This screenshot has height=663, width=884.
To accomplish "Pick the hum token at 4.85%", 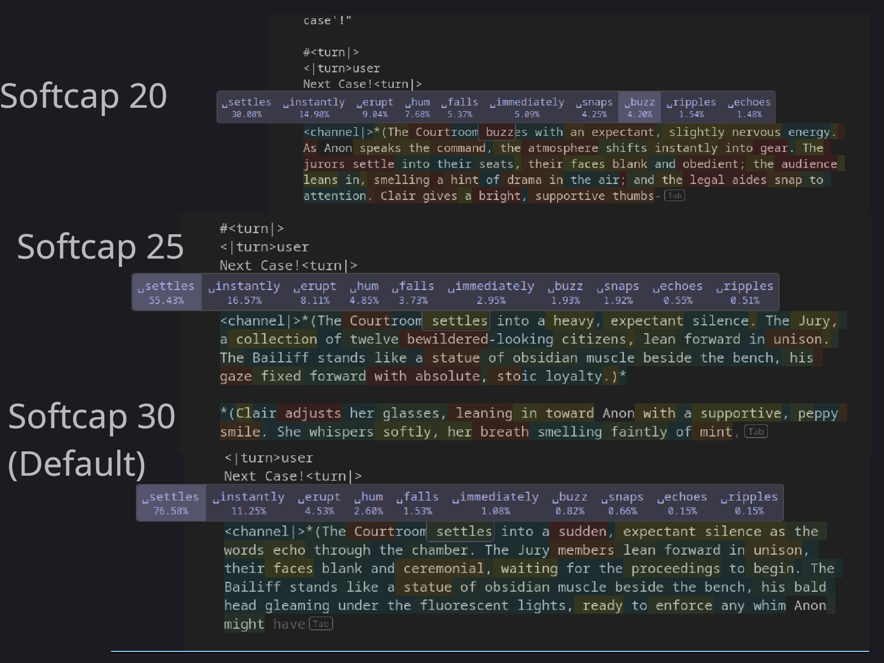I will point(364,292).
